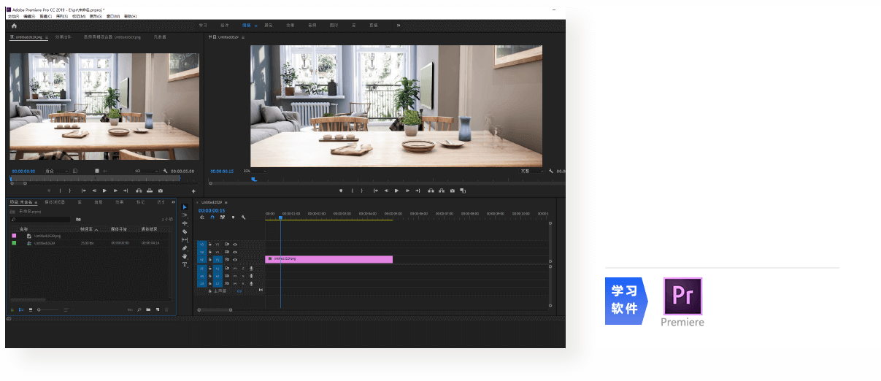Toggle Linked Selection in timeline
881x381 pixels.
[x=222, y=217]
